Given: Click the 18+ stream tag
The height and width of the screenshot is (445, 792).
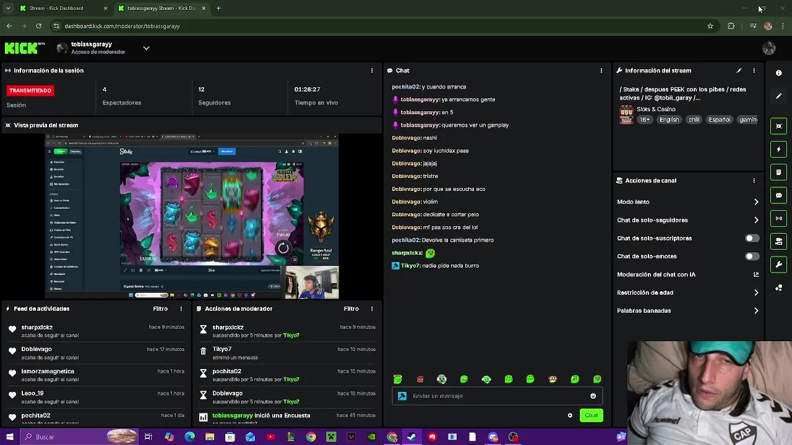Looking at the screenshot, I should [645, 120].
